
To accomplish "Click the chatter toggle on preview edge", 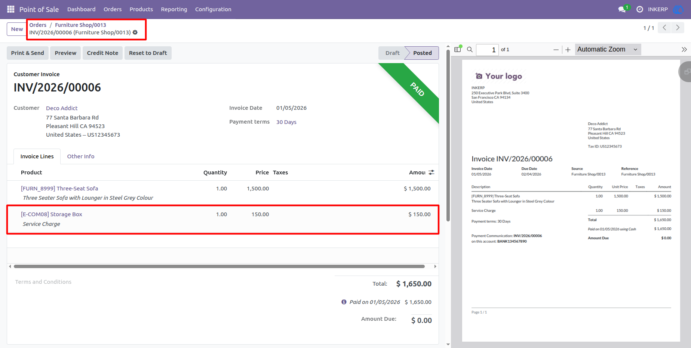I will [x=685, y=72].
